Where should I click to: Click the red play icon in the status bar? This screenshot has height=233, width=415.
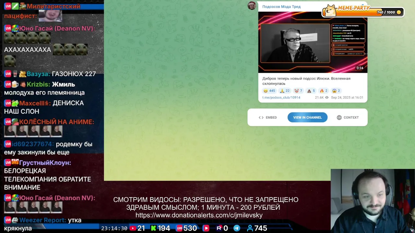coord(206,228)
